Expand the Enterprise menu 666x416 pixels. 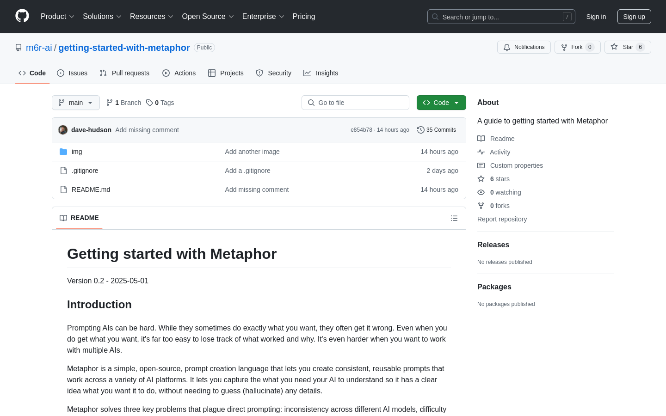click(x=263, y=17)
